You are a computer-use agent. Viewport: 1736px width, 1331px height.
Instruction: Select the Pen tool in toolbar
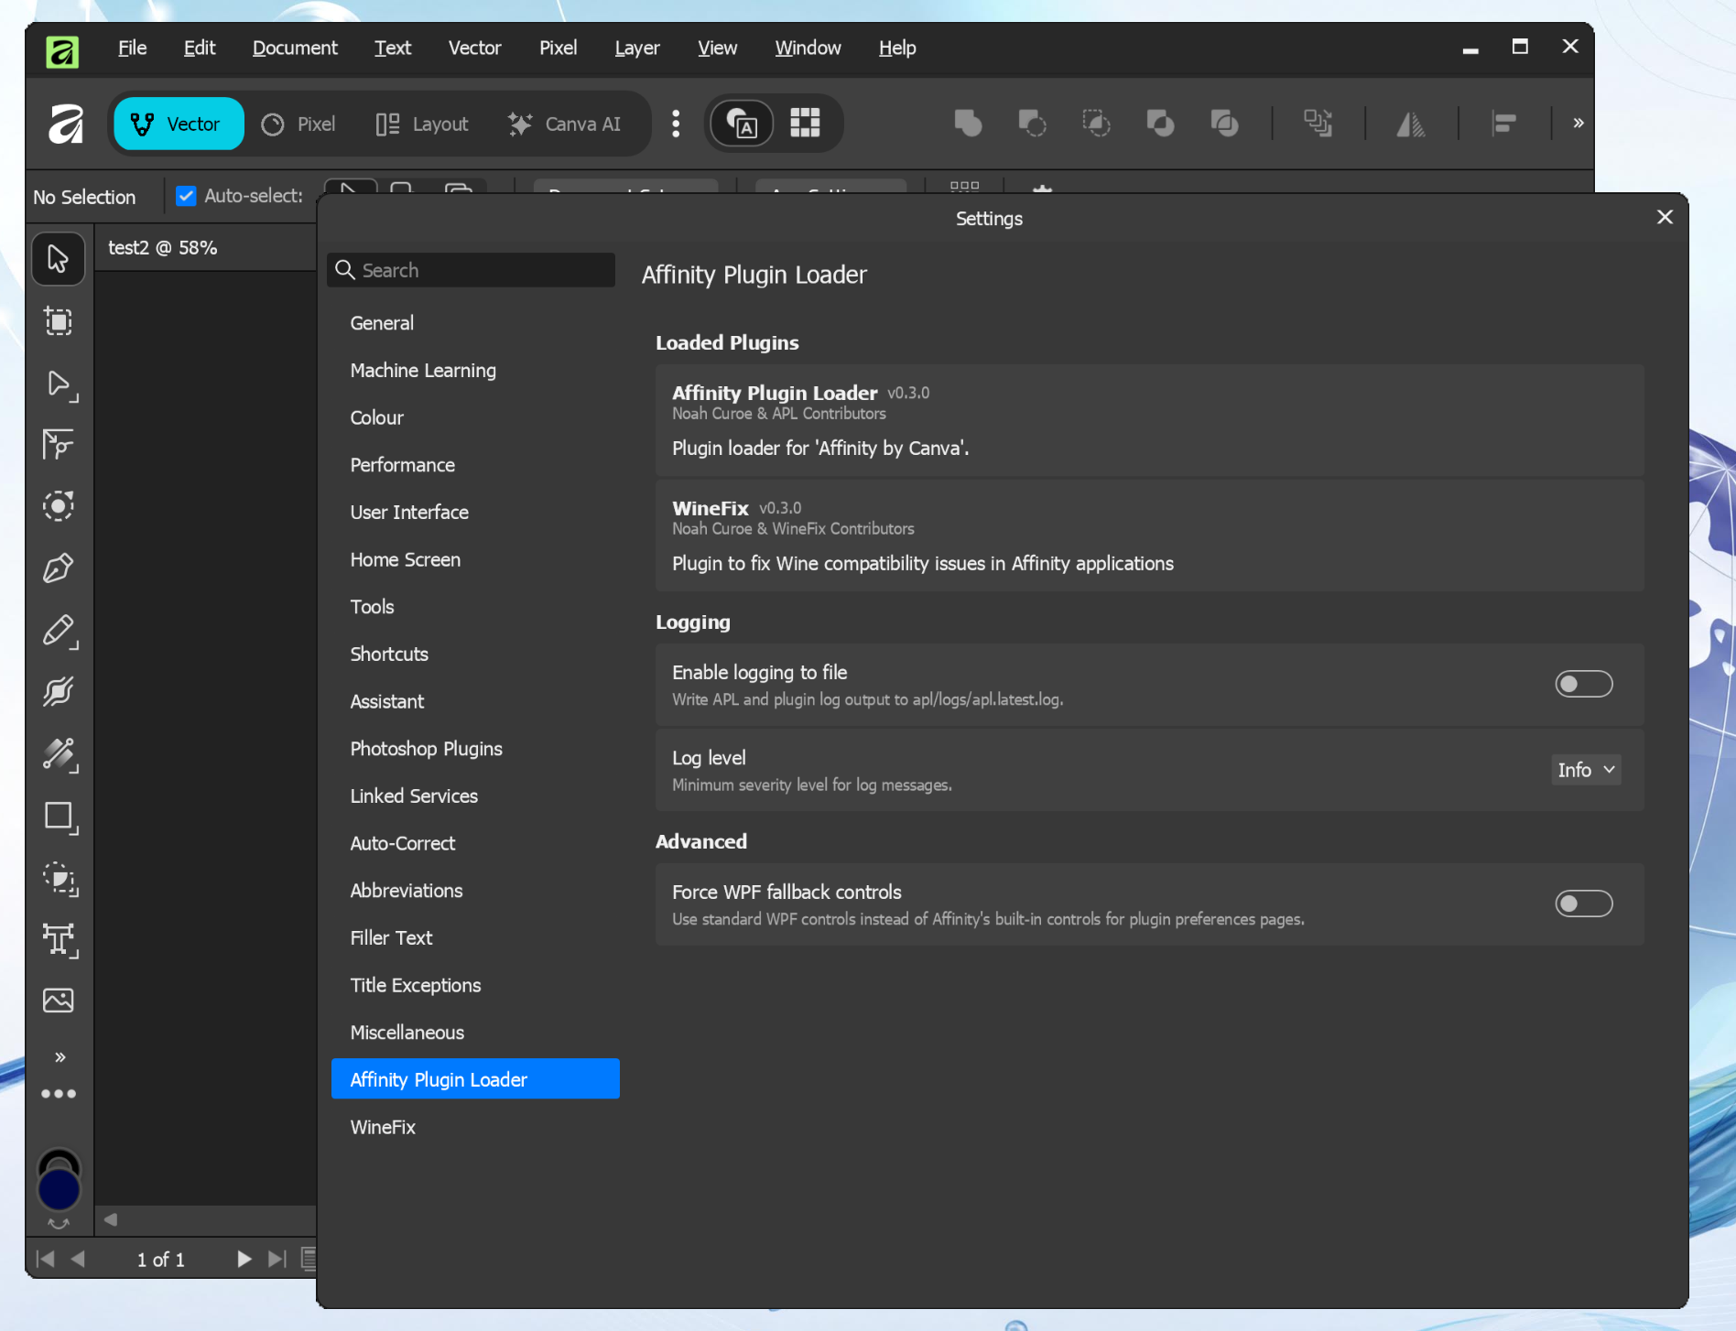pyautogui.click(x=58, y=568)
